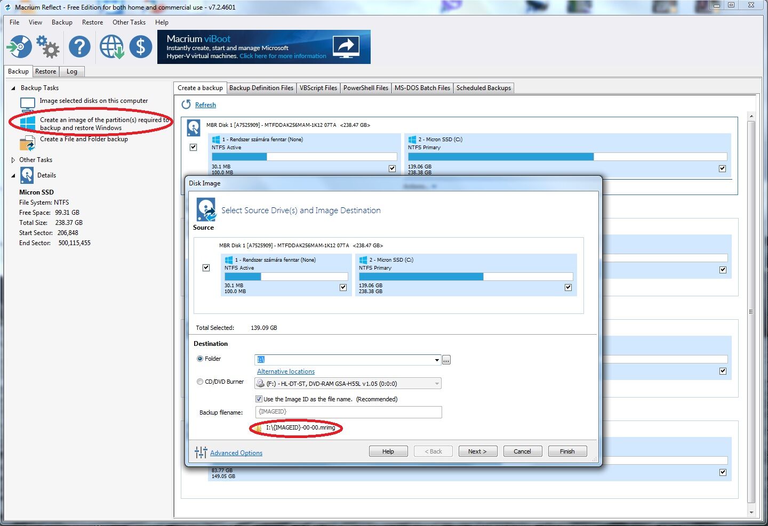Click the Advanced Options sliders icon

pyautogui.click(x=201, y=452)
